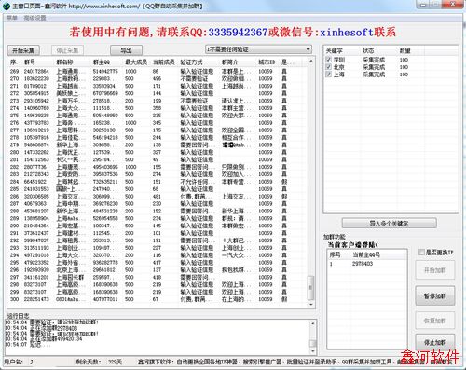Click the 开始采集 button
Image resolution: width=466 pixels, height=370 pixels.
point(23,50)
